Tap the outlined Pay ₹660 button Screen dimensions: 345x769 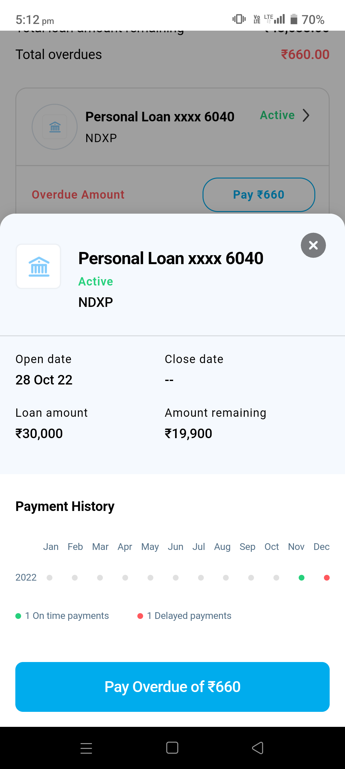pyautogui.click(x=259, y=195)
